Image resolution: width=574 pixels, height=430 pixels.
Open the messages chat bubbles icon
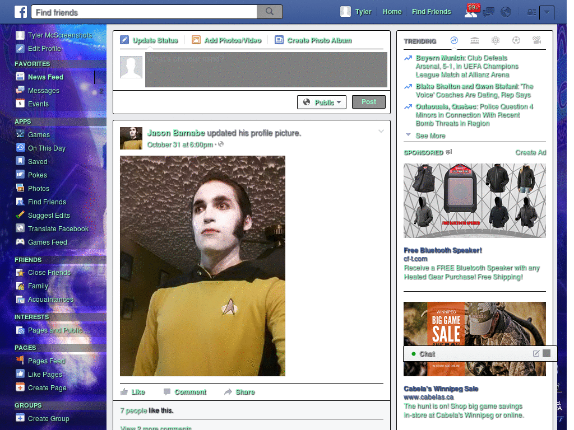pyautogui.click(x=489, y=12)
